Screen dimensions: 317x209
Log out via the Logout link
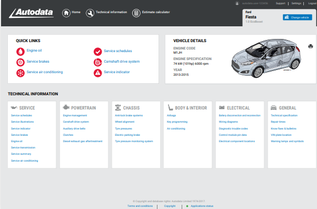click(x=312, y=3)
